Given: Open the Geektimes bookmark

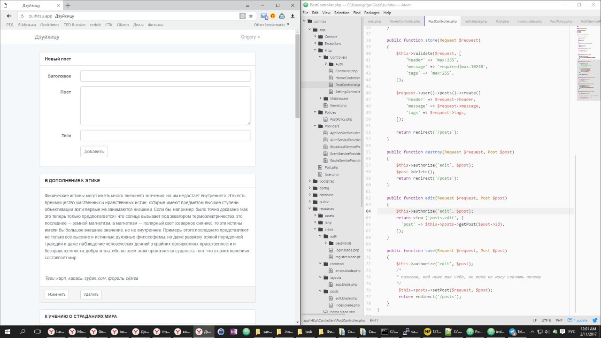Looking at the screenshot, I should click(x=50, y=25).
